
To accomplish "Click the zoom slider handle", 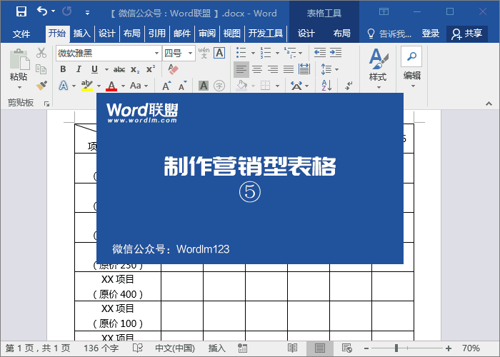I will pyautogui.click(x=396, y=348).
